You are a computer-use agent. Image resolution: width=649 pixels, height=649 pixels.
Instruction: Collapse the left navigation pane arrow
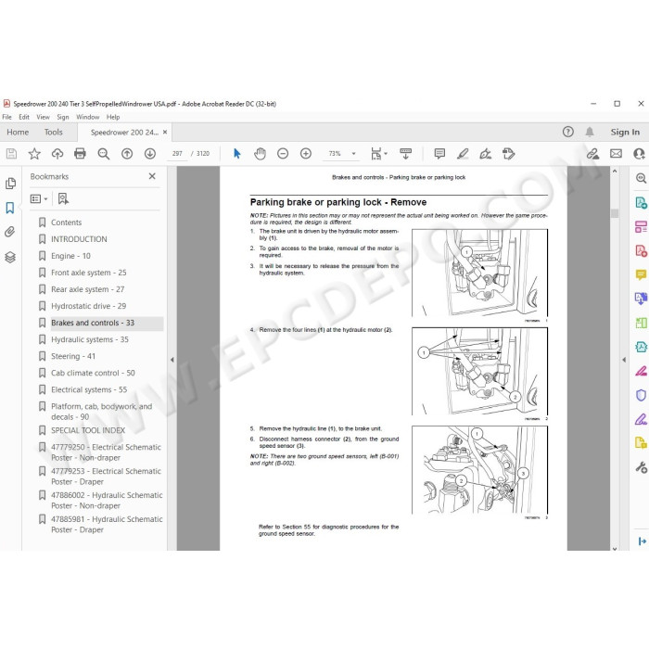click(x=172, y=360)
